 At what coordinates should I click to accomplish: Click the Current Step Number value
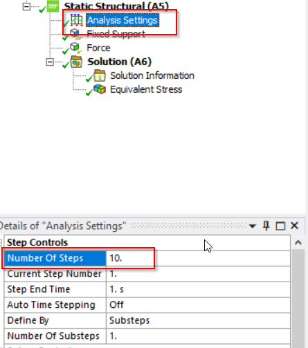(198, 274)
